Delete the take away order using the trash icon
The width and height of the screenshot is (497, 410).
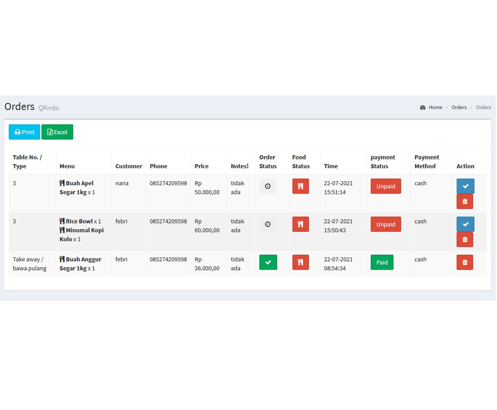coord(465,262)
